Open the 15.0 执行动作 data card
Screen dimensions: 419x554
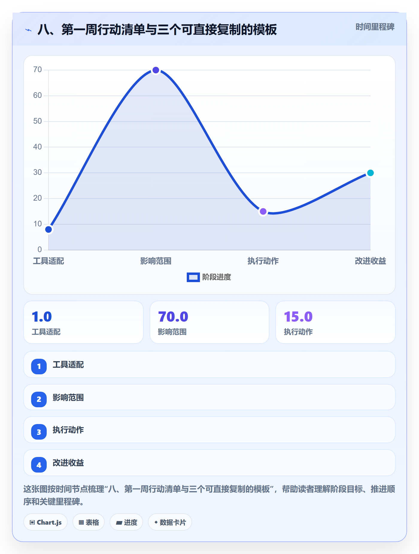tap(335, 322)
